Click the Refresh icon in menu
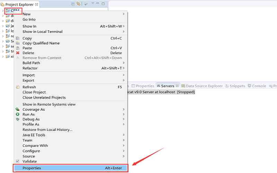 pyautogui.click(x=18, y=87)
